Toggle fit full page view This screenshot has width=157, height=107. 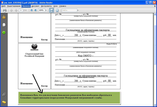click(x=57, y=10)
